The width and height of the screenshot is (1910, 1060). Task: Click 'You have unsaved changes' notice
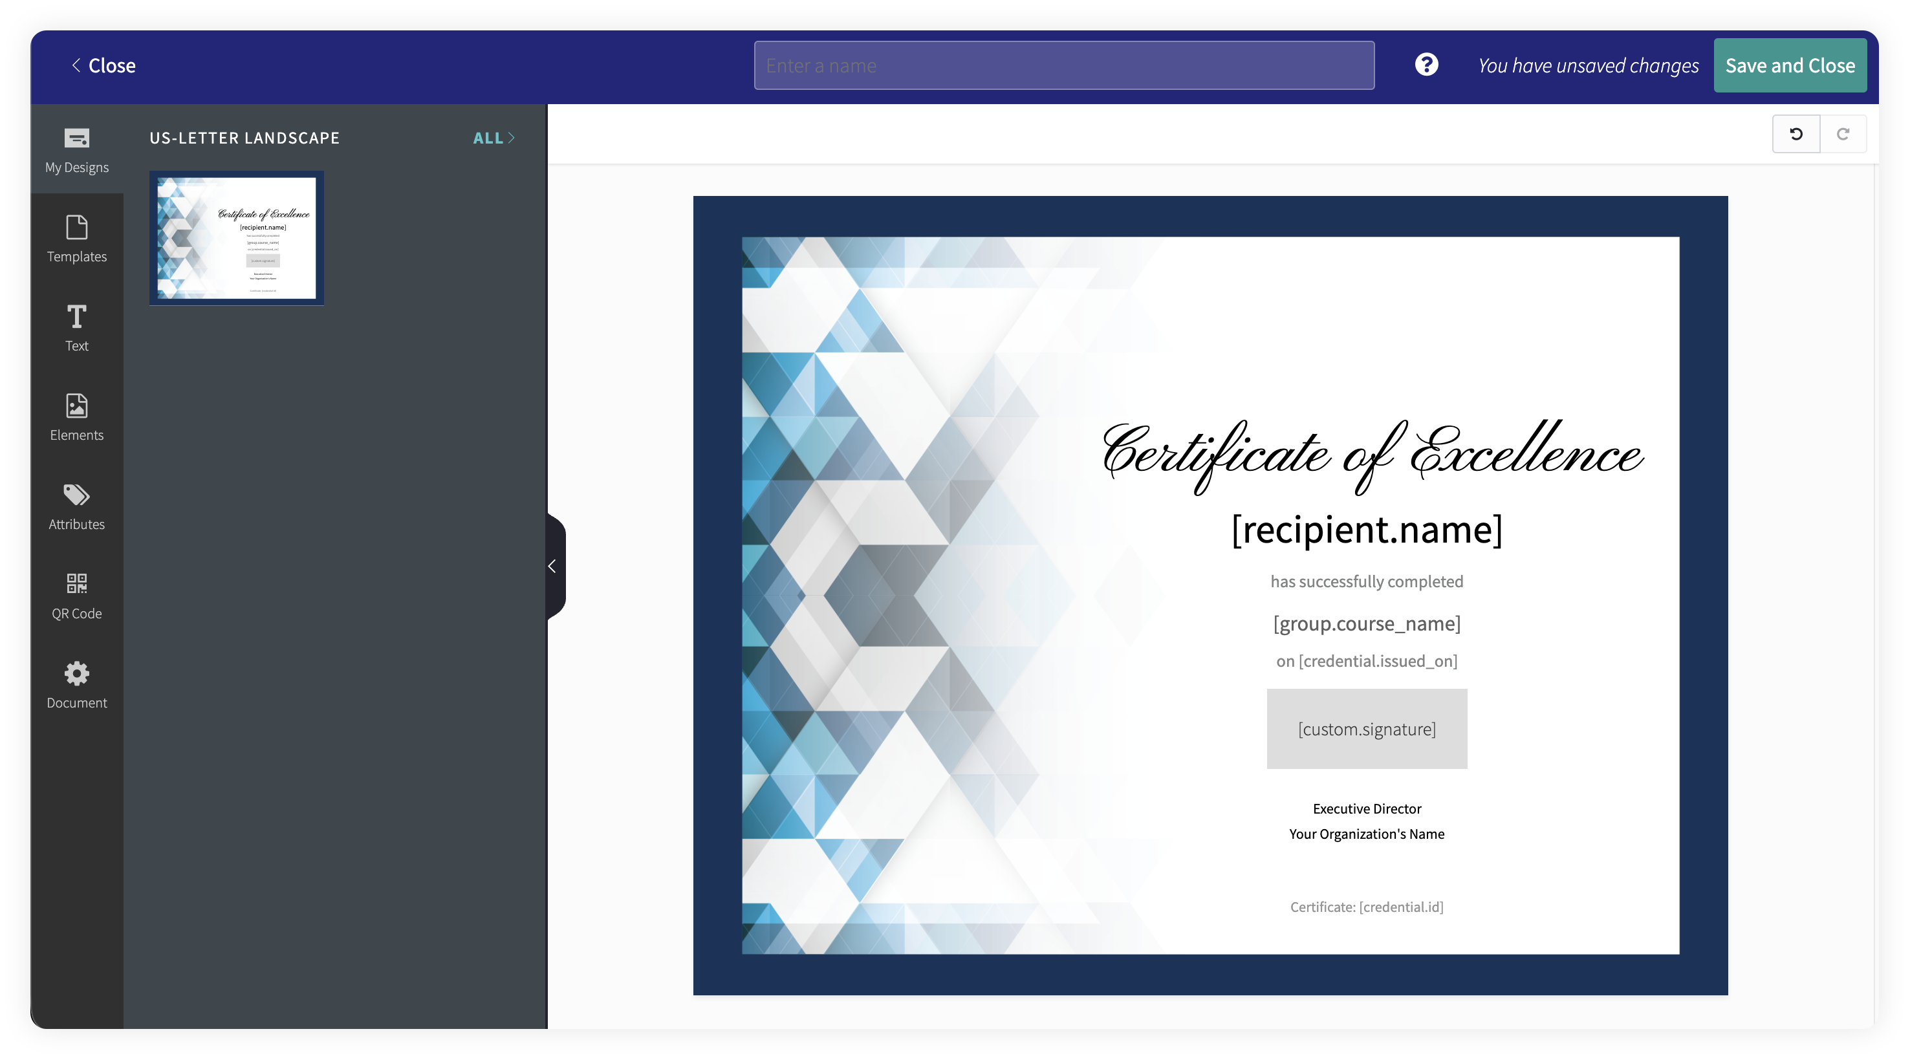point(1588,65)
